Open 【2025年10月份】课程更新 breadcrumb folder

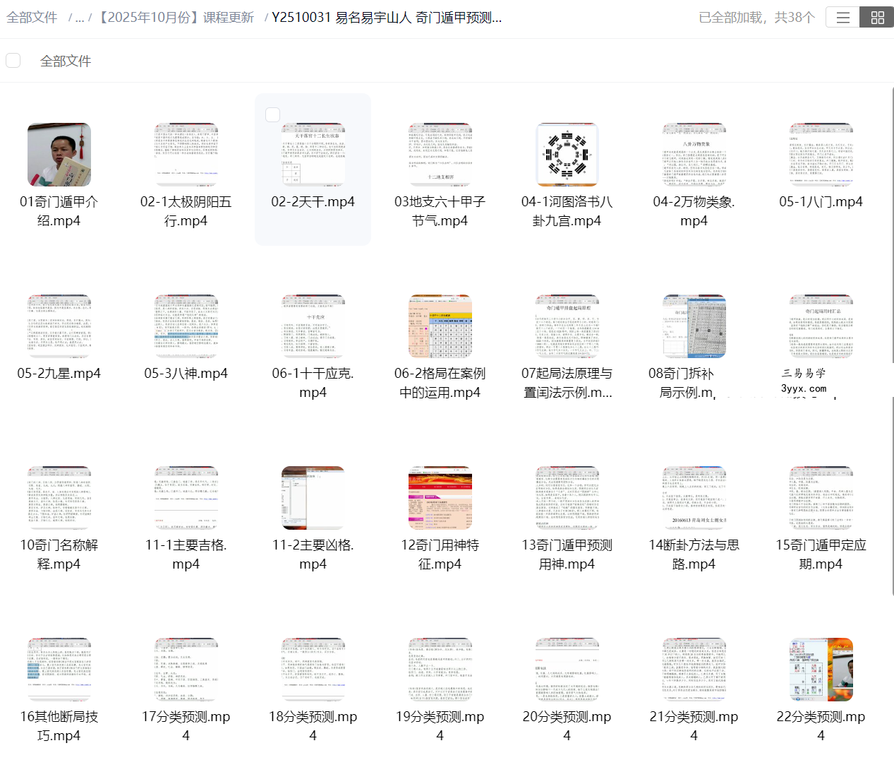(x=174, y=18)
